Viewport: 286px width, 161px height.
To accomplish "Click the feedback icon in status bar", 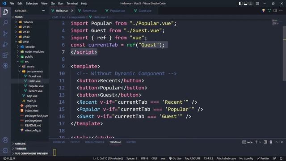I will coord(274,158).
